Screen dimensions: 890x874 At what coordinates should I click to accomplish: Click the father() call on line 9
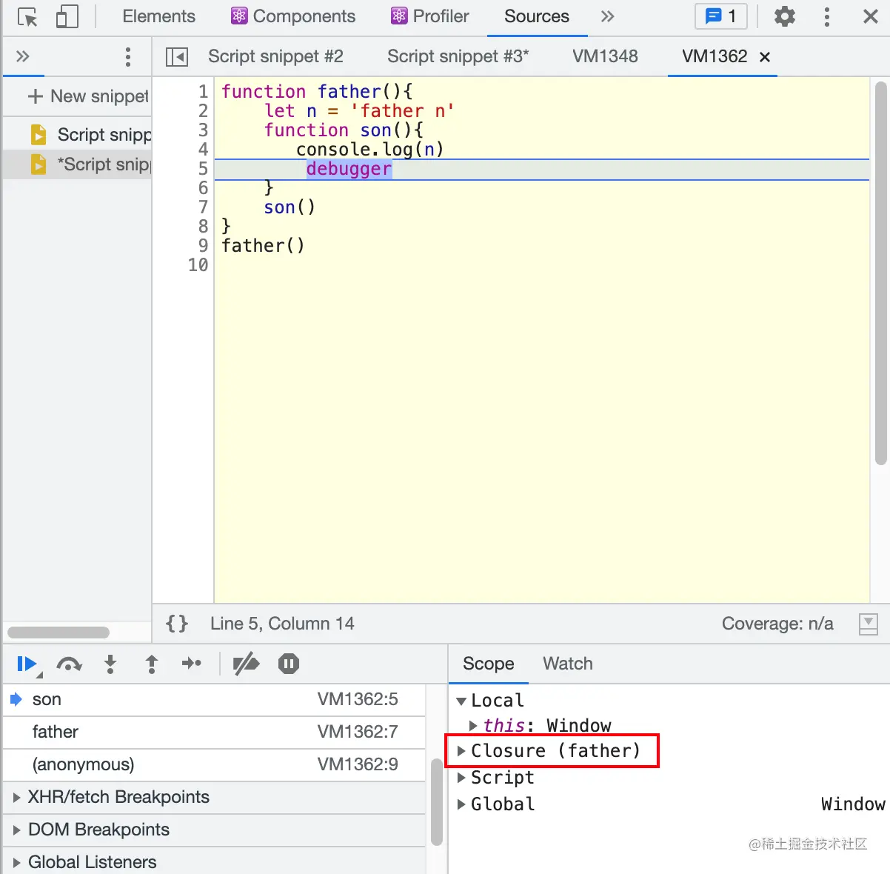pos(263,246)
